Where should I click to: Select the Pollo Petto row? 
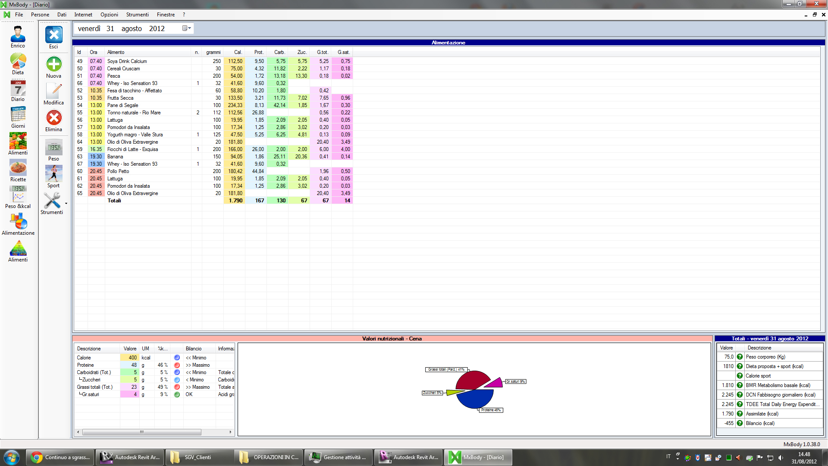[x=213, y=171]
